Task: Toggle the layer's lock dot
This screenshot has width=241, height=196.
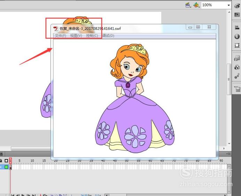Action: (1, 167)
